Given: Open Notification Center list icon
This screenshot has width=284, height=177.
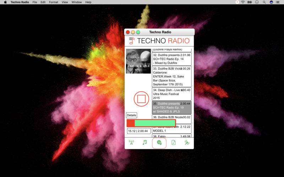Looking at the screenshot, I should click(278, 2).
